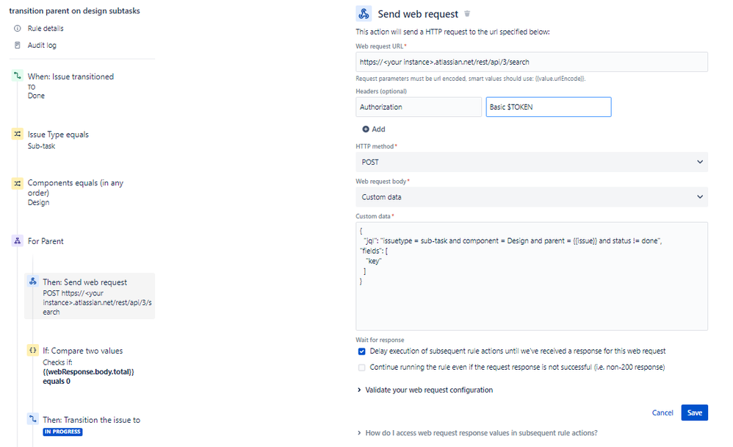Click the Transition the issue action icon
Image resolution: width=733 pixels, height=447 pixels.
coord(32,420)
